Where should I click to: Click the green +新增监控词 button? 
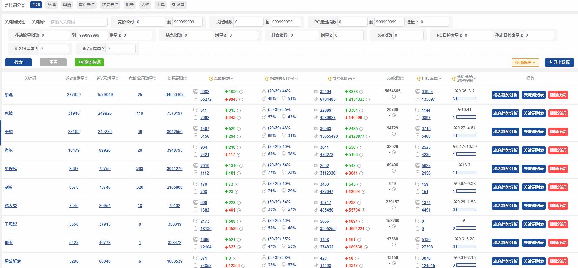click(x=89, y=62)
